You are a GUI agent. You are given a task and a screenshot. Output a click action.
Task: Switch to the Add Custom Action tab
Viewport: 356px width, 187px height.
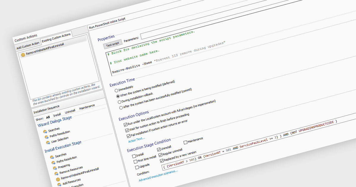tap(28, 46)
